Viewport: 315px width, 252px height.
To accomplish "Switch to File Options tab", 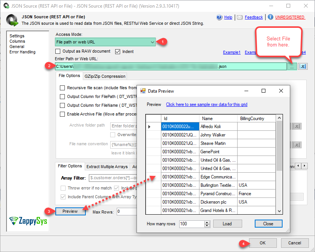I will point(69,76).
